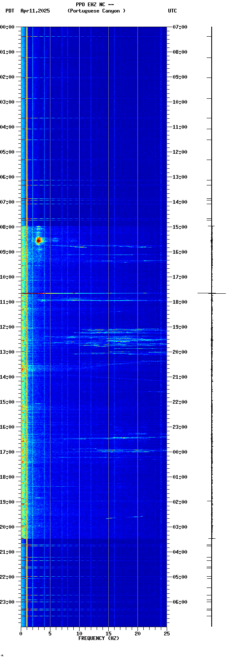Click the frequency axis tick labeled 10
Image resolution: width=230 pixels, height=660 pixels.
(79, 634)
